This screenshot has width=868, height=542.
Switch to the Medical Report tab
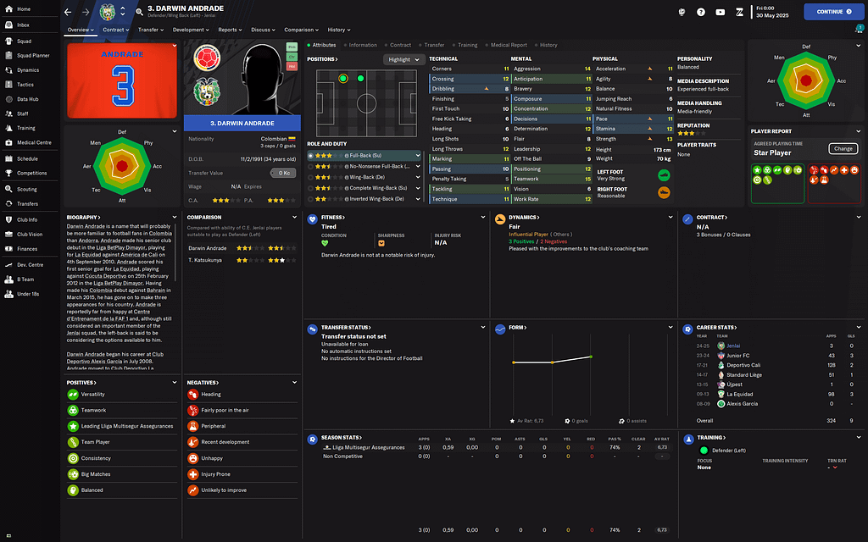point(507,45)
